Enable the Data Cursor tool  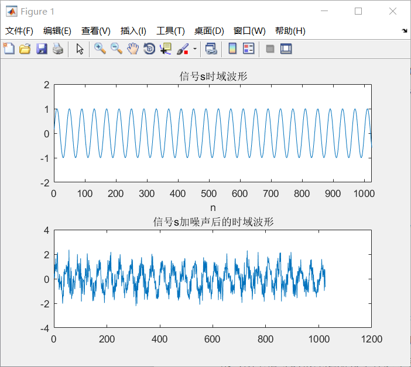(x=166, y=49)
